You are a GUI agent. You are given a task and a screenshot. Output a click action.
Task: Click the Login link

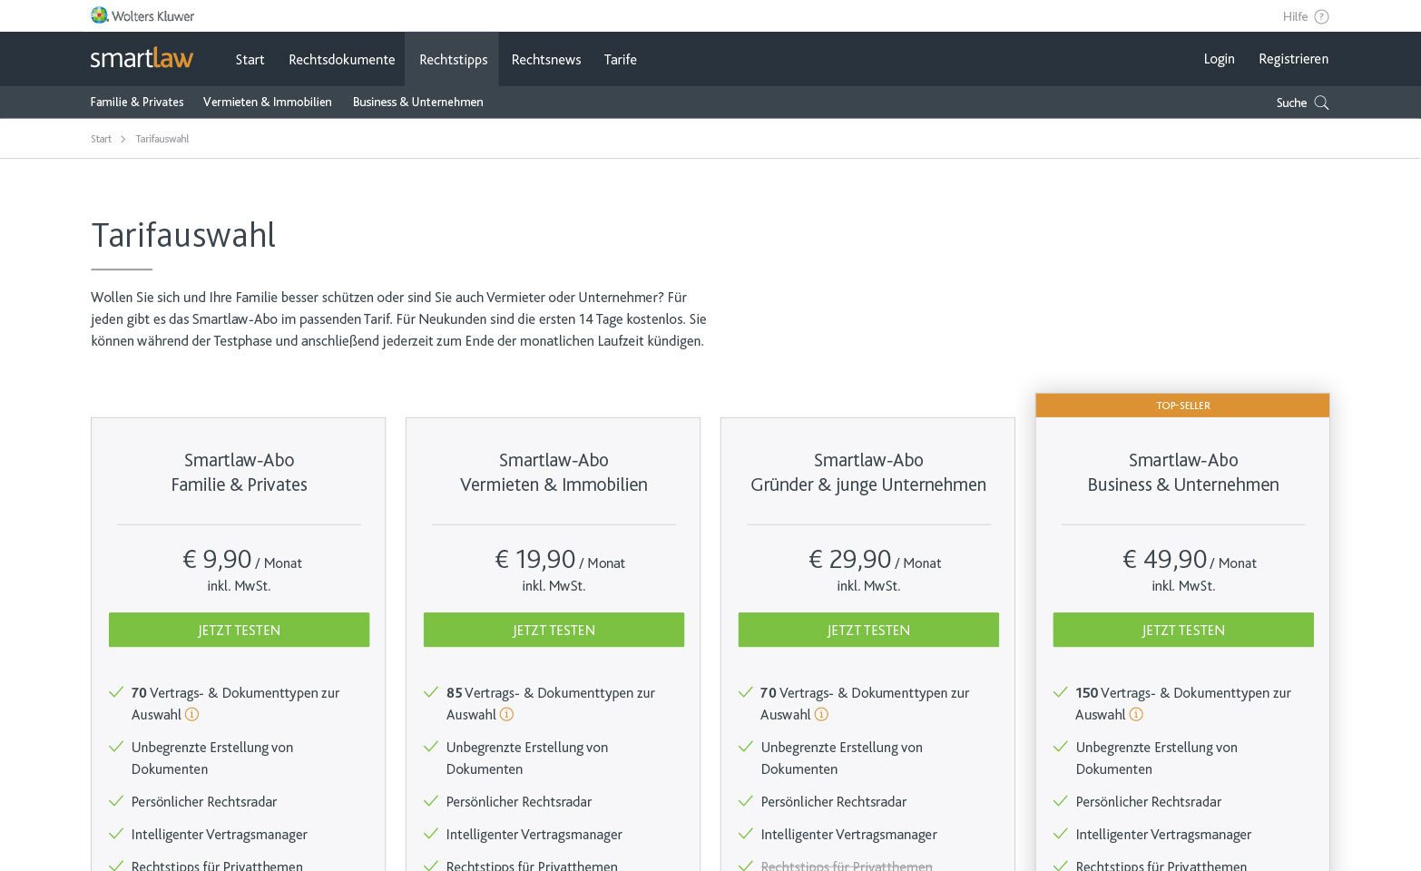(1219, 59)
